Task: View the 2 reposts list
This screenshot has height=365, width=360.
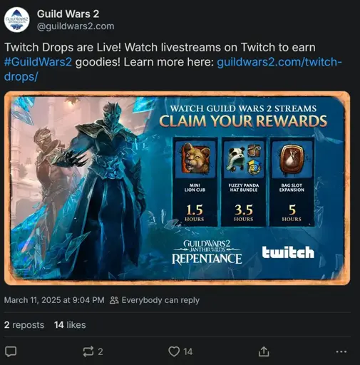Action: [24, 325]
